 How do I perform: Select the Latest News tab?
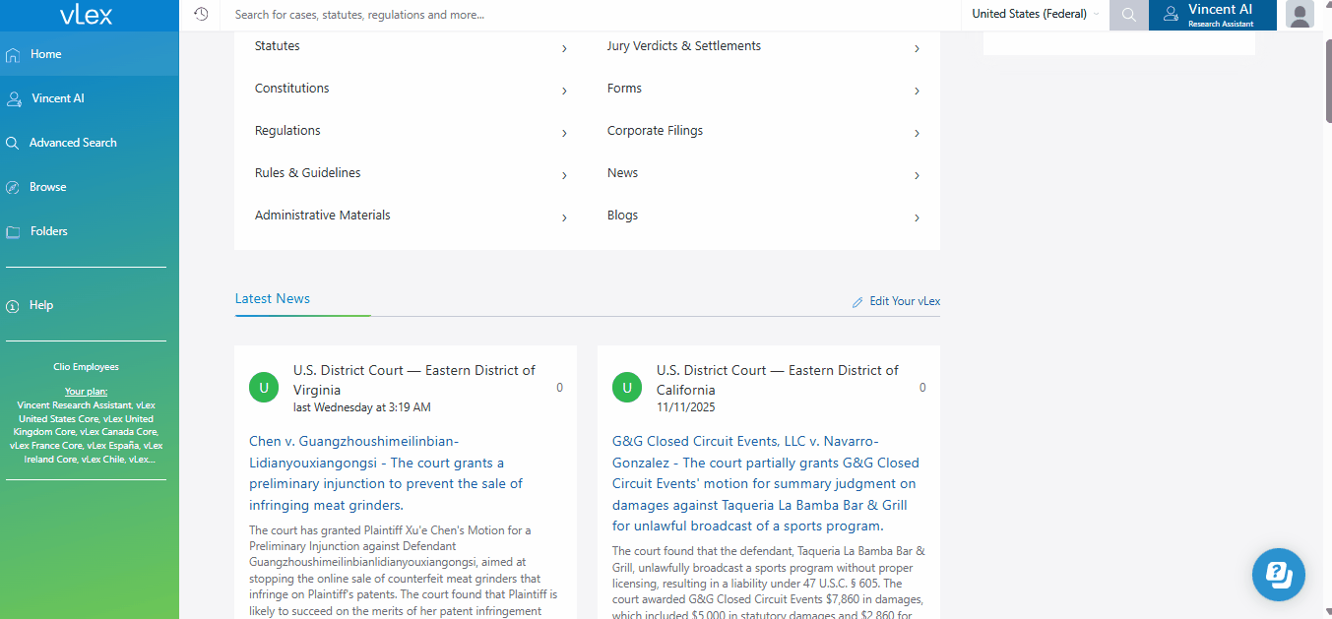(x=273, y=299)
